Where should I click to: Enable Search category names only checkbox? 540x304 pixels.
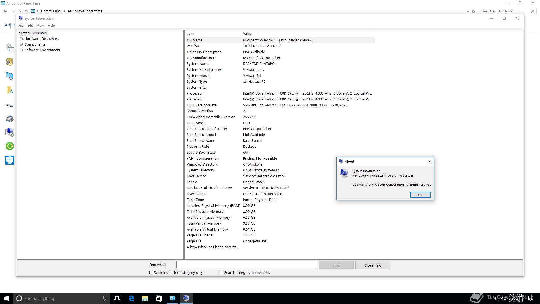pyautogui.click(x=221, y=272)
